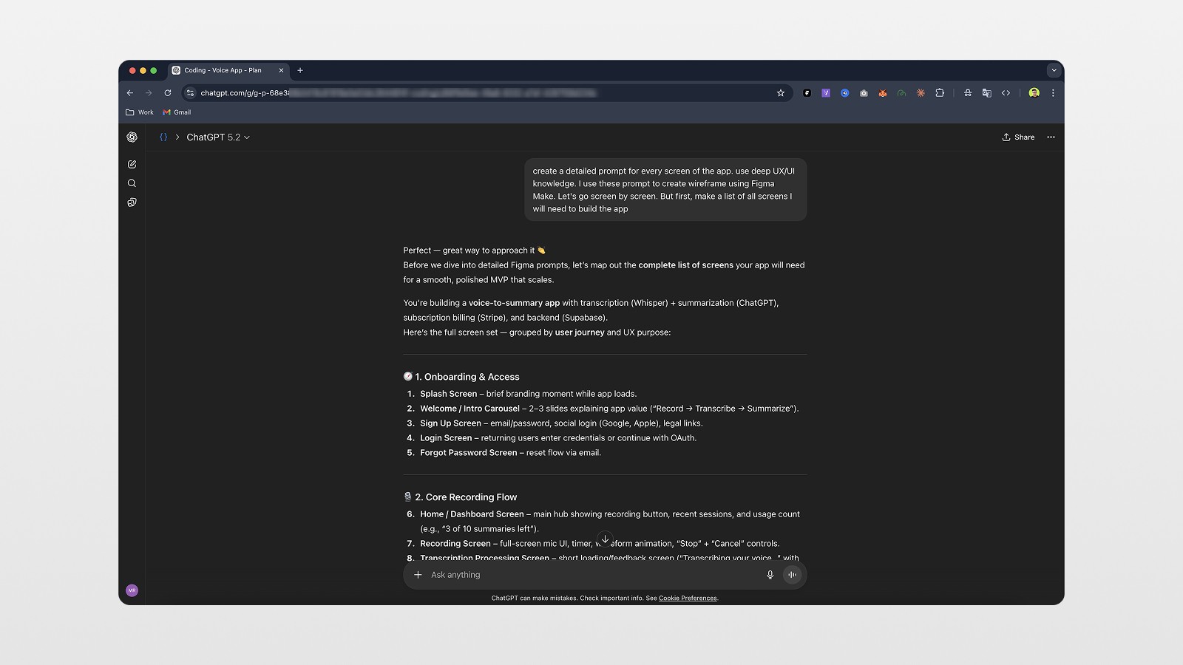This screenshot has height=665, width=1183.
Task: Close the Coding - Voice App tab
Action: pos(281,71)
